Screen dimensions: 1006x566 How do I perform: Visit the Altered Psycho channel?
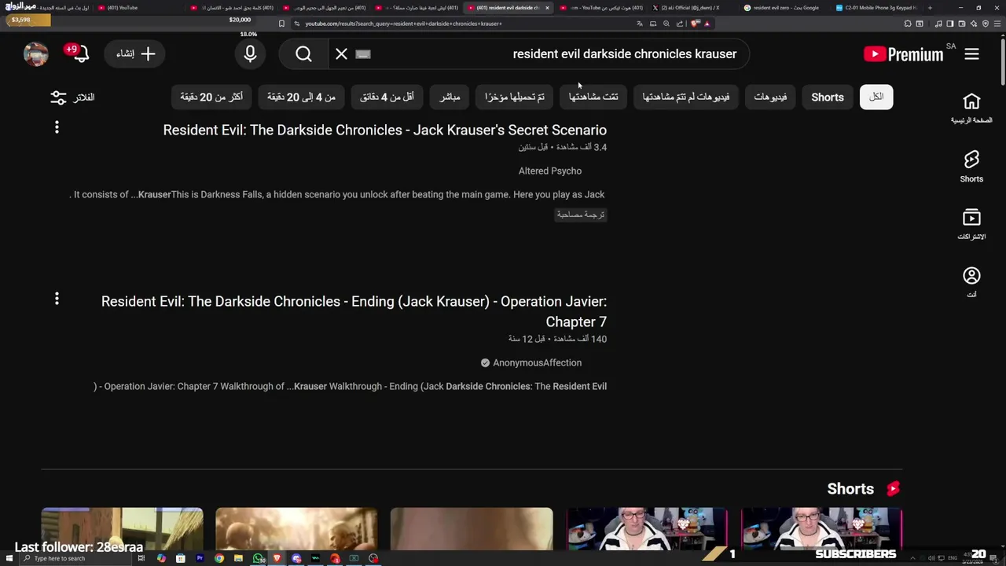pos(550,171)
